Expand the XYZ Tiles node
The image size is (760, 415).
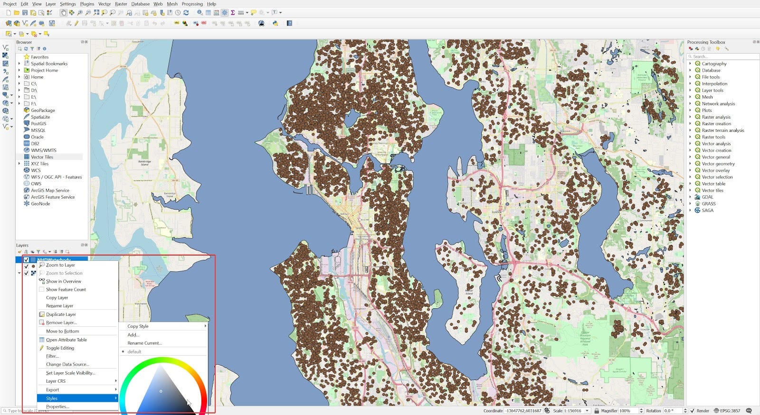tap(19, 164)
